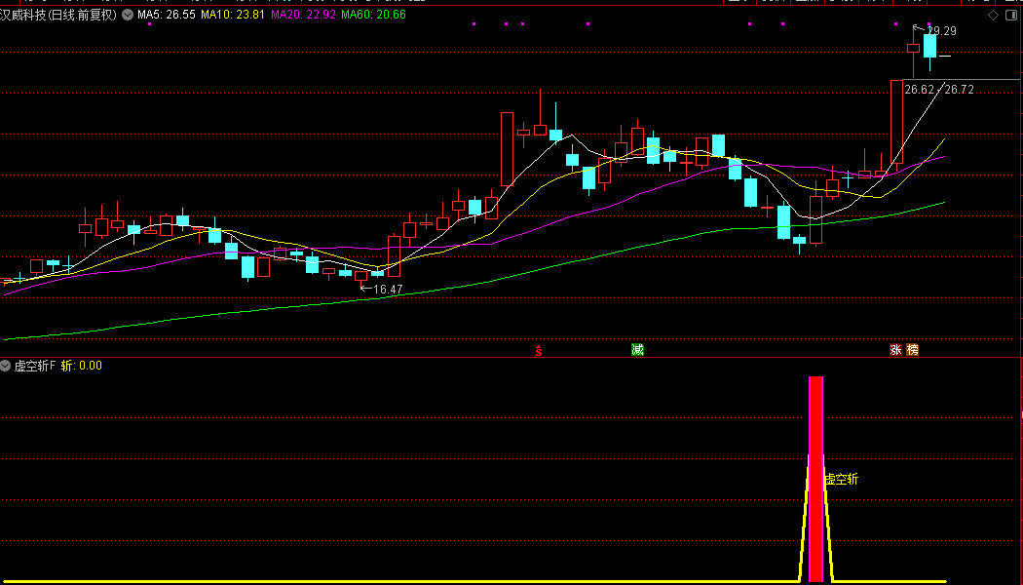Screen dimensions: 1023x585
Task: Select the cyan candle beside the 29.29 label
Action: [x=929, y=46]
